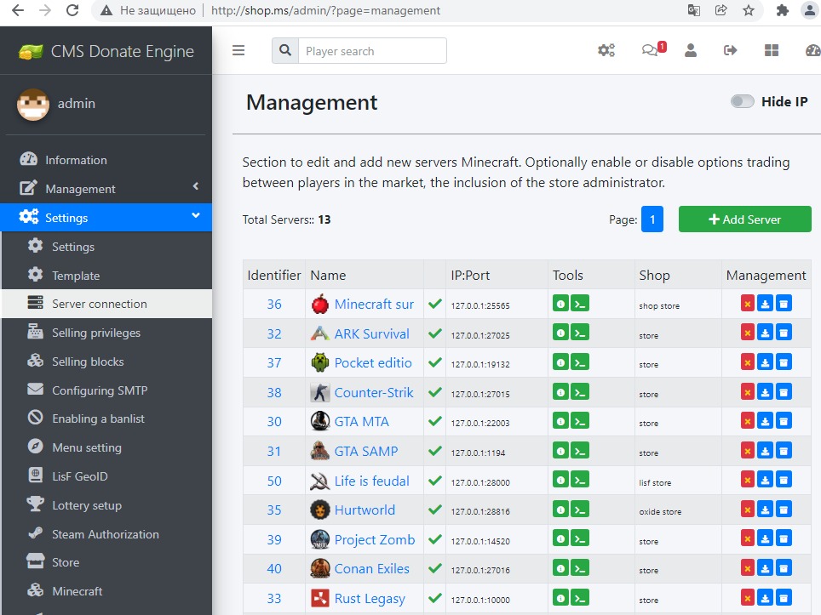The image size is (821, 615).
Task: Click the grid apps icon in header
Action: 772,50
